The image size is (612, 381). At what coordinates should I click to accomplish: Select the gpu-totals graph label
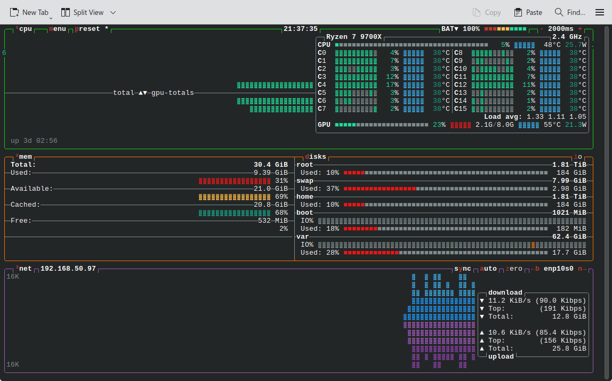click(173, 93)
